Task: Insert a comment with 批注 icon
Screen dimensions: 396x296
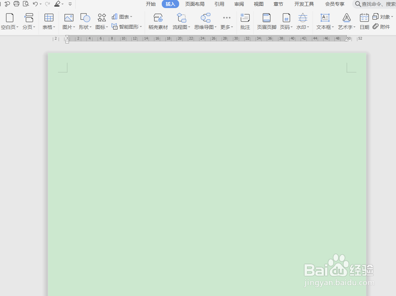Action: click(x=245, y=18)
